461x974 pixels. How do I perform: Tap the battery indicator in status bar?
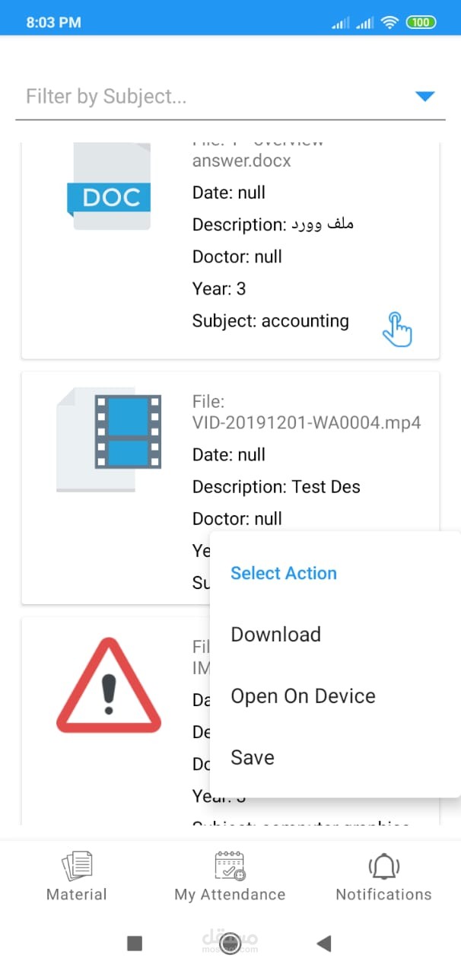(x=421, y=23)
